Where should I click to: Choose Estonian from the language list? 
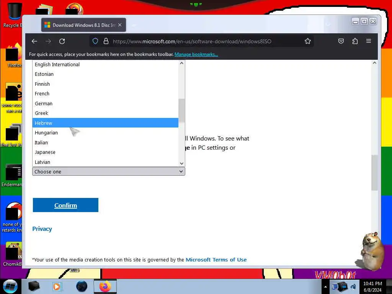105,74
